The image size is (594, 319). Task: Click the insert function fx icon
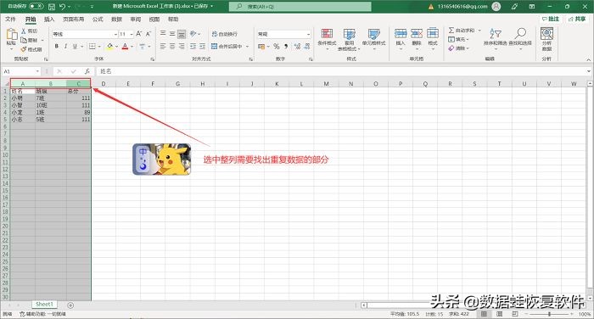[x=87, y=71]
